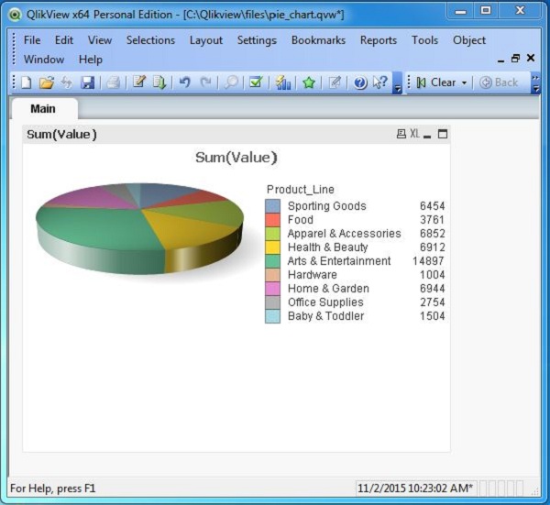Minimize the Sum(Value) chart object
550x505 pixels.
[427, 135]
